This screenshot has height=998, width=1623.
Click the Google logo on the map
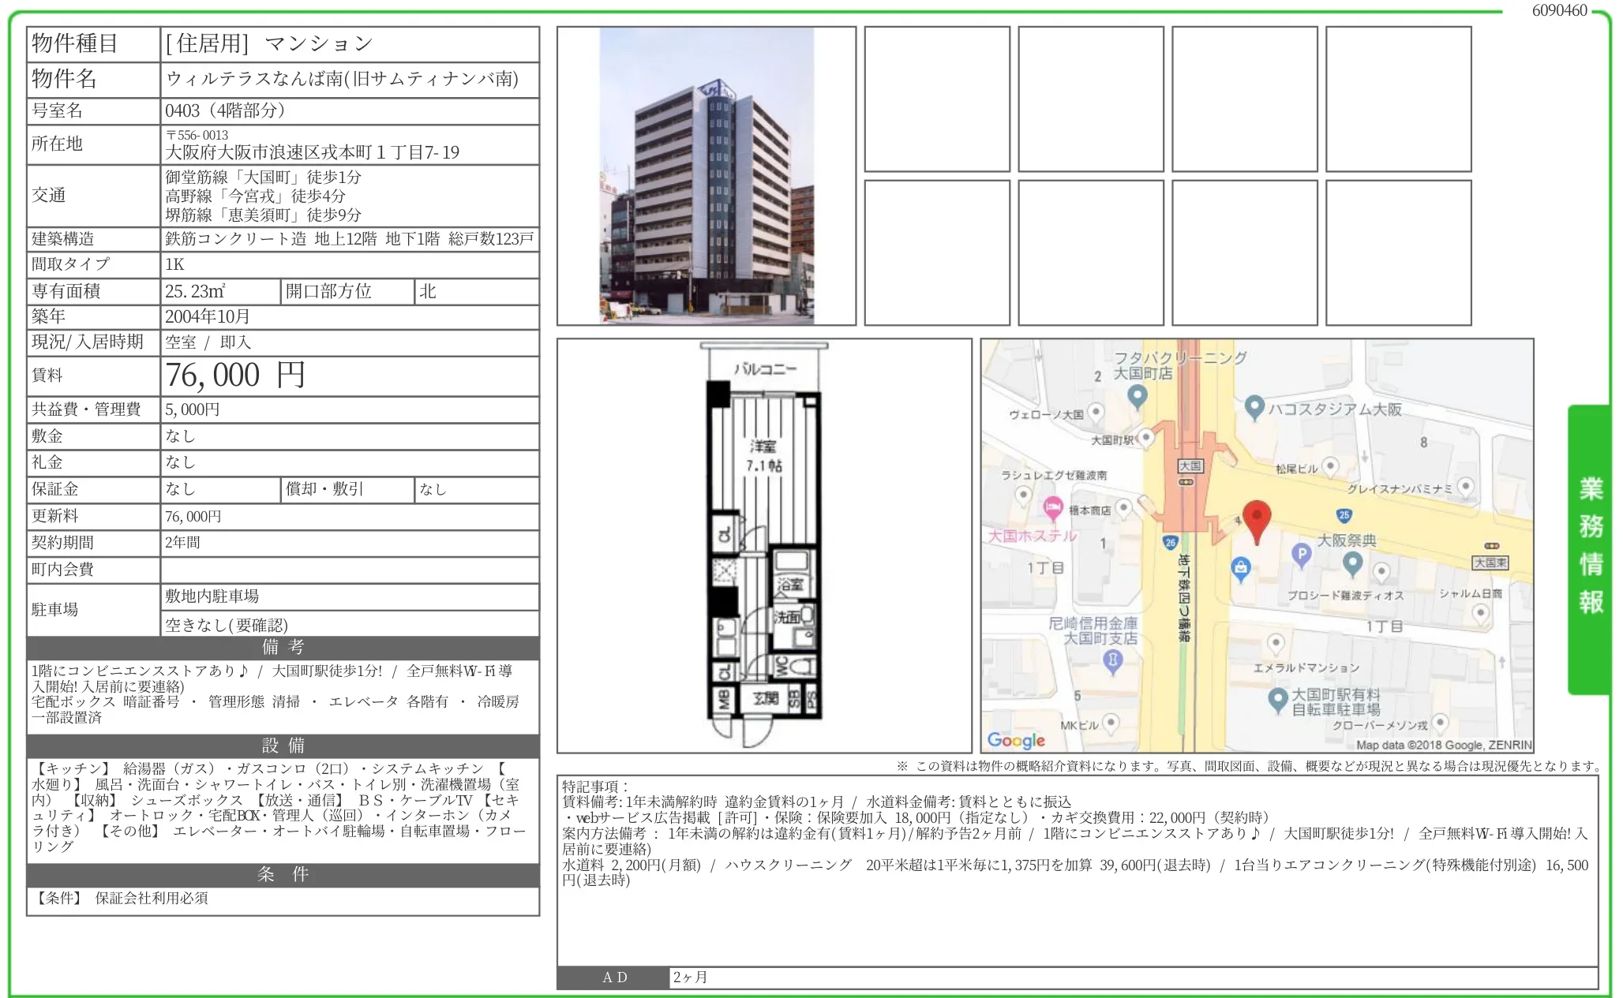pyautogui.click(x=1015, y=740)
